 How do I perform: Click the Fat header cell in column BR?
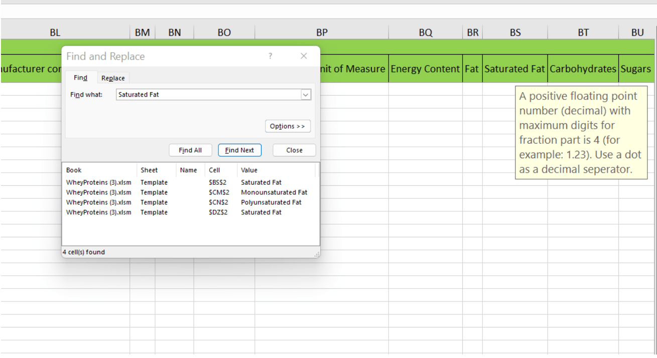472,69
